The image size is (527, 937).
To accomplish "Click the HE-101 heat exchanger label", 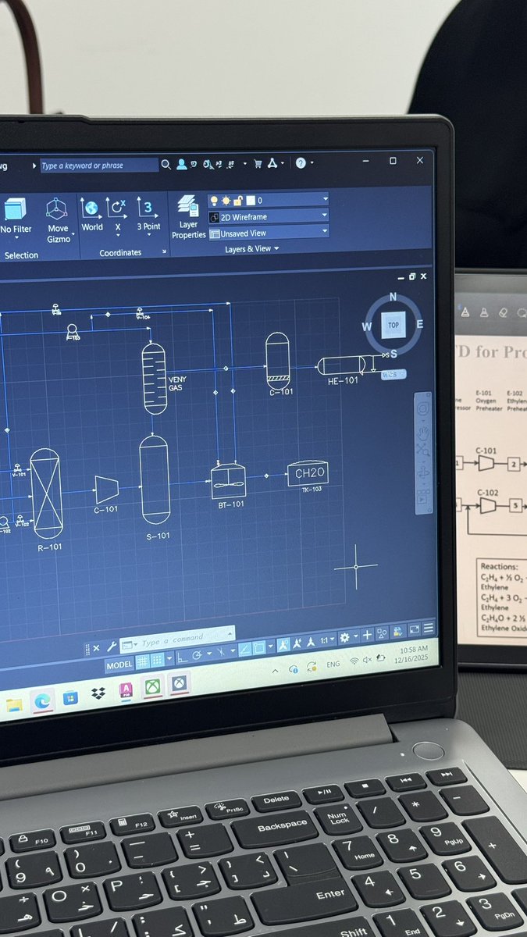I will [x=343, y=380].
